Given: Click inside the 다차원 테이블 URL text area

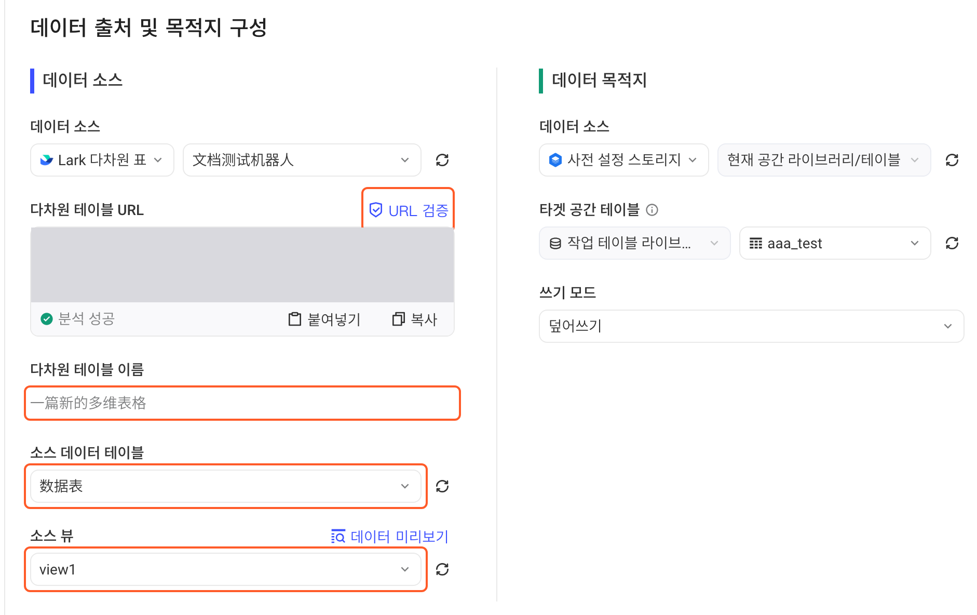Looking at the screenshot, I should [242, 265].
